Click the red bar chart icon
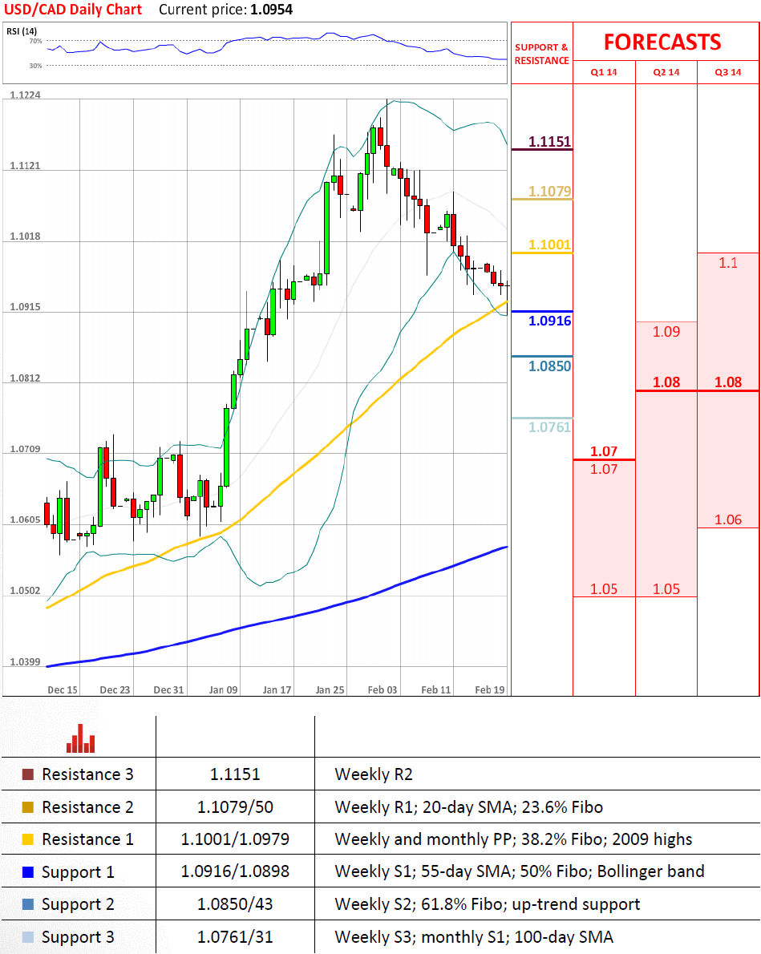761x954 pixels. point(81,738)
